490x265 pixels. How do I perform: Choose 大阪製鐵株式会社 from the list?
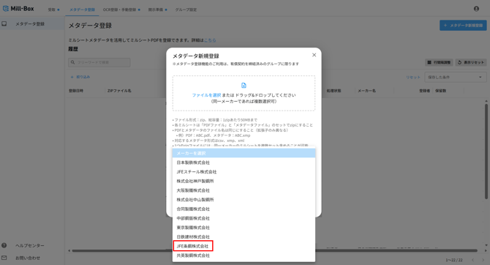tap(244, 190)
